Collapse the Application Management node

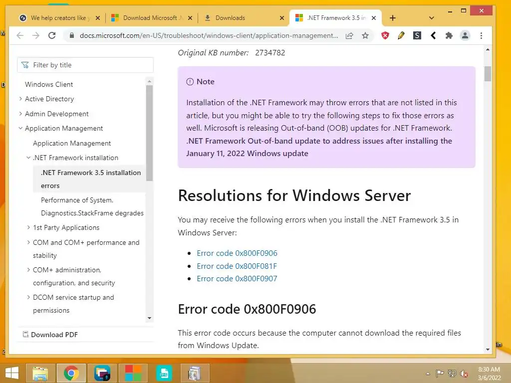20,128
